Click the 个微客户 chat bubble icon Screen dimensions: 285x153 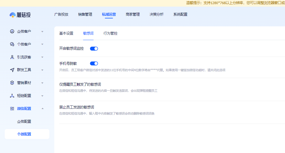click(12, 44)
